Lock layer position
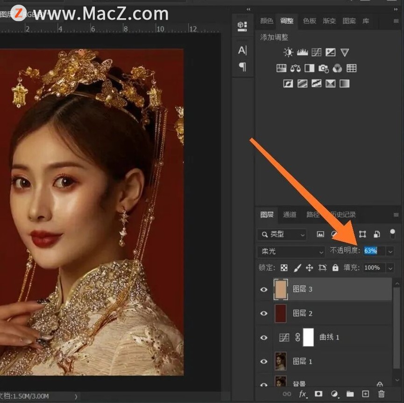The height and width of the screenshot is (403, 404). tap(310, 268)
